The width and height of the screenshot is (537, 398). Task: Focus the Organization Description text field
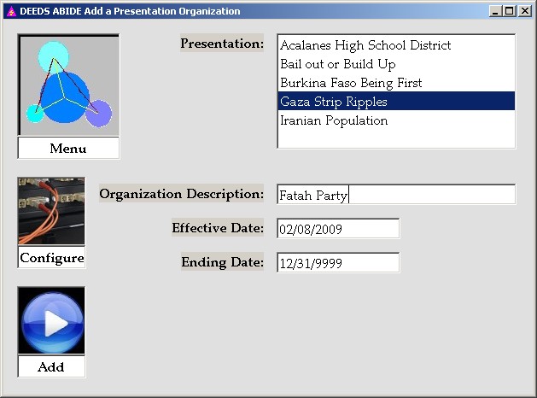(396, 195)
